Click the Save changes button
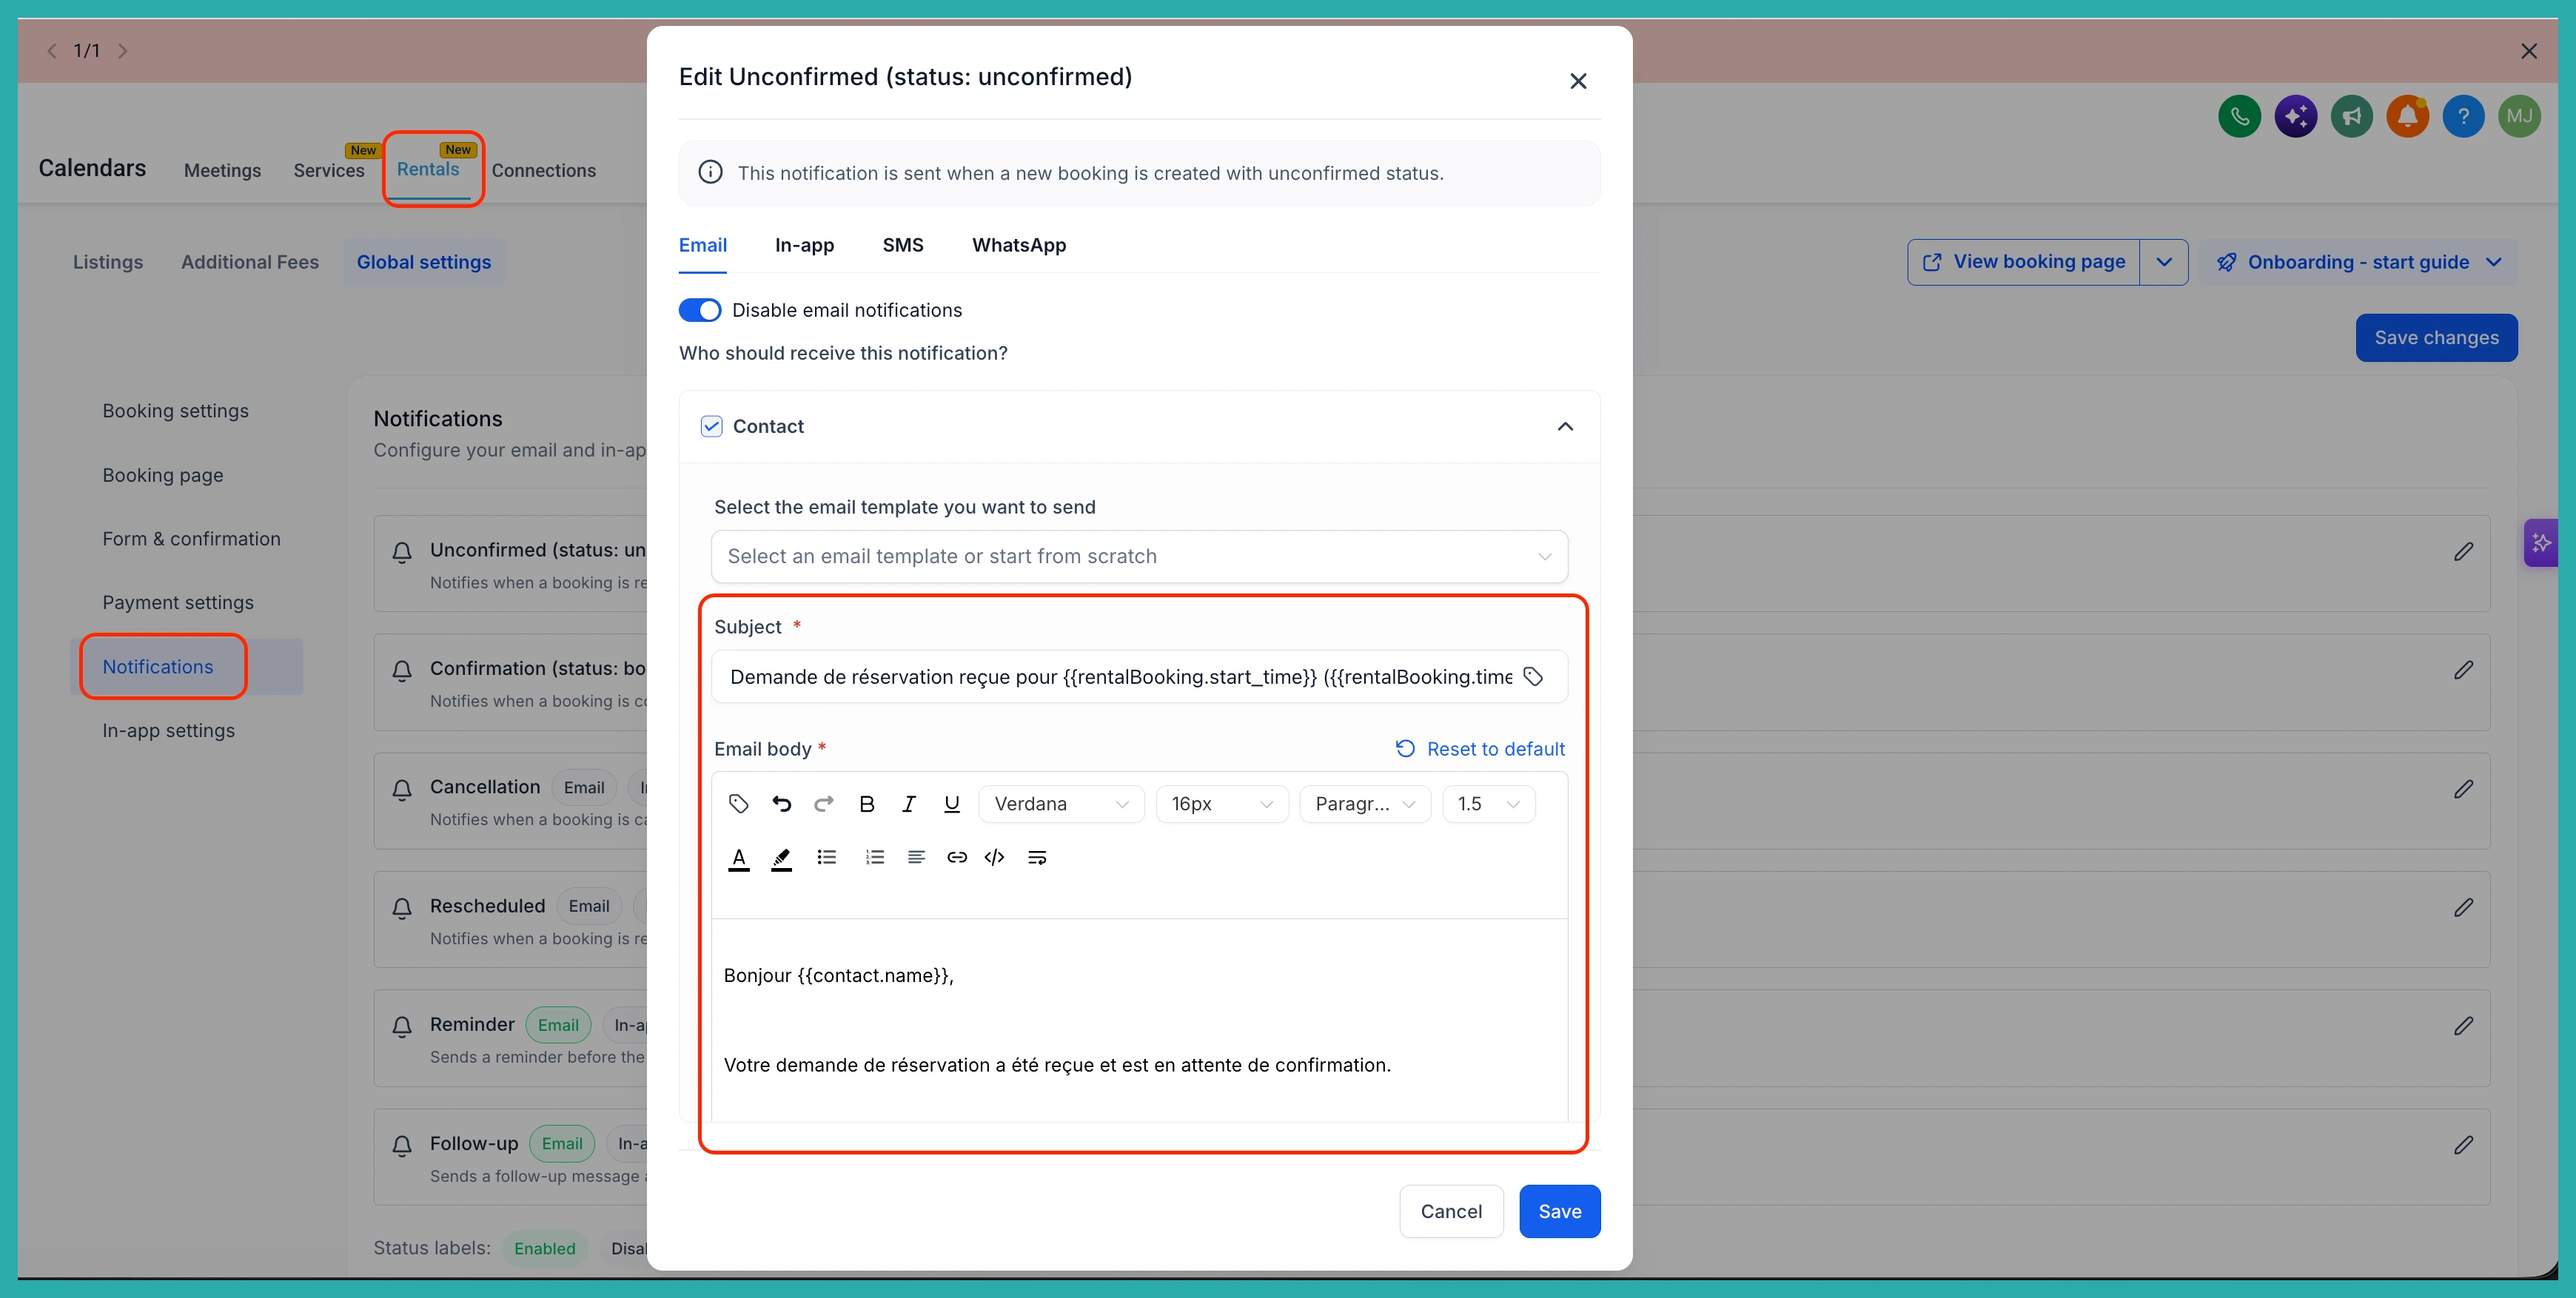Screen dimensions: 2576x1298 click(2436, 338)
